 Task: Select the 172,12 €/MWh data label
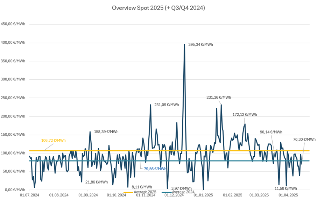(x=245, y=114)
